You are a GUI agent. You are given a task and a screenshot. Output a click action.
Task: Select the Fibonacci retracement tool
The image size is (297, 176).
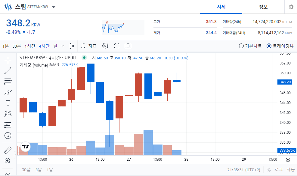(8, 82)
